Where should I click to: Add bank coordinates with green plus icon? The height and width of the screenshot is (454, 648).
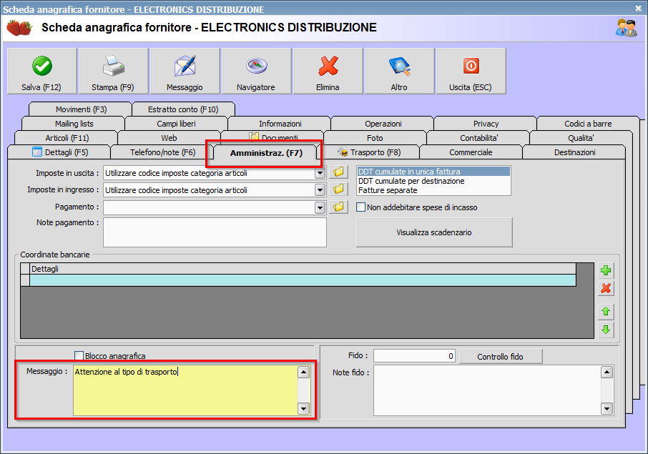click(606, 270)
